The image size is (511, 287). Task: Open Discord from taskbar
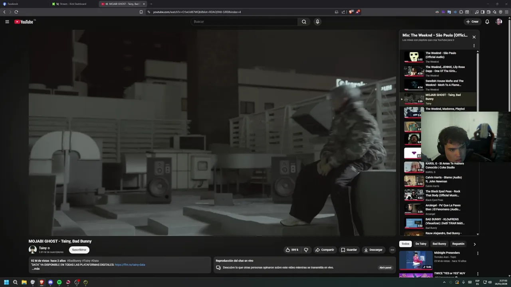[50, 282]
